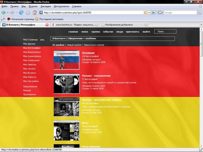Screen dimensions: 203x152
Task: Open the Кино album thumbnail
Action: 67,131
